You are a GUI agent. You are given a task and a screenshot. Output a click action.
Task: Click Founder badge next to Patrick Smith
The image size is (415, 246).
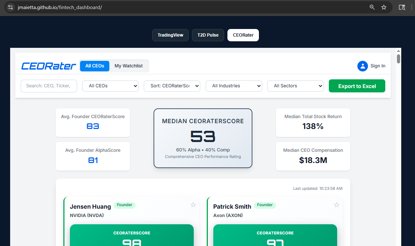(x=265, y=205)
